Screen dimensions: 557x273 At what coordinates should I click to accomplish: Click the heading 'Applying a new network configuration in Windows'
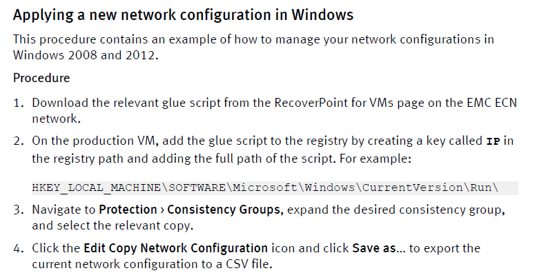(x=183, y=15)
